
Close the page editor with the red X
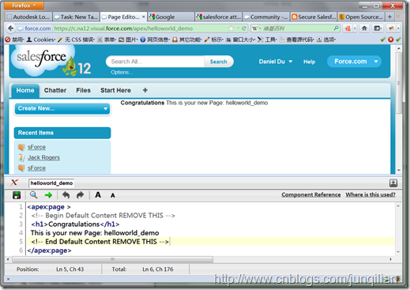pyautogui.click(x=14, y=183)
